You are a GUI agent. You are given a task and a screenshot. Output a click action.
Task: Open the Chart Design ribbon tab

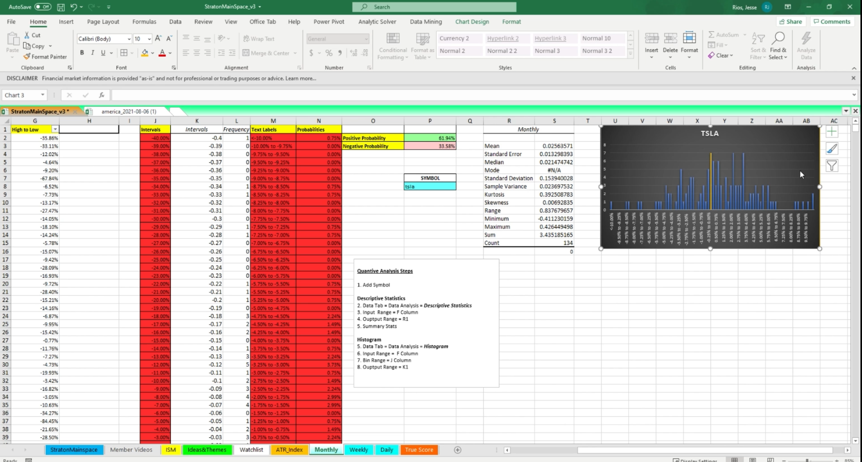click(472, 22)
